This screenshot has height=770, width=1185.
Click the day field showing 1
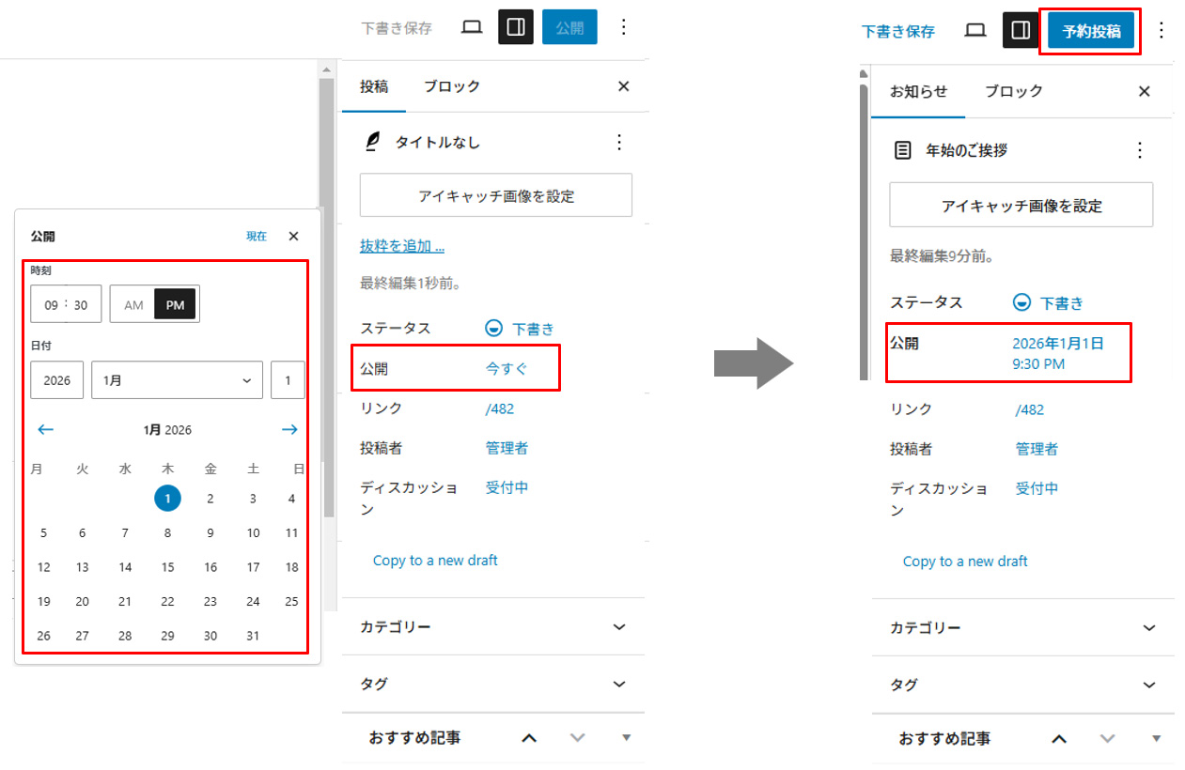(288, 380)
